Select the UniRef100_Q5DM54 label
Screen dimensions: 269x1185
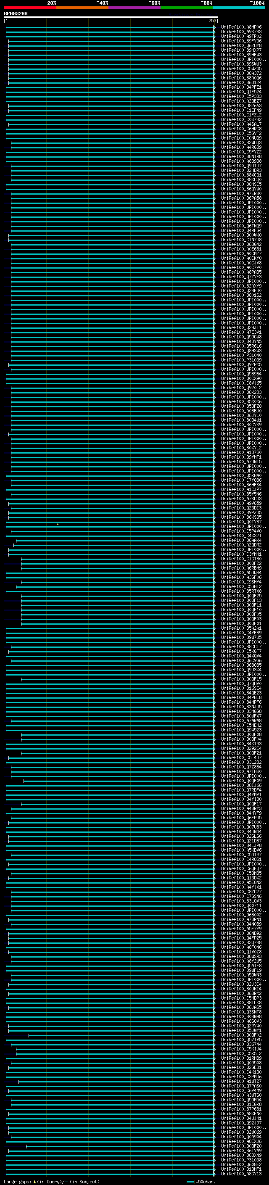point(241,1099)
